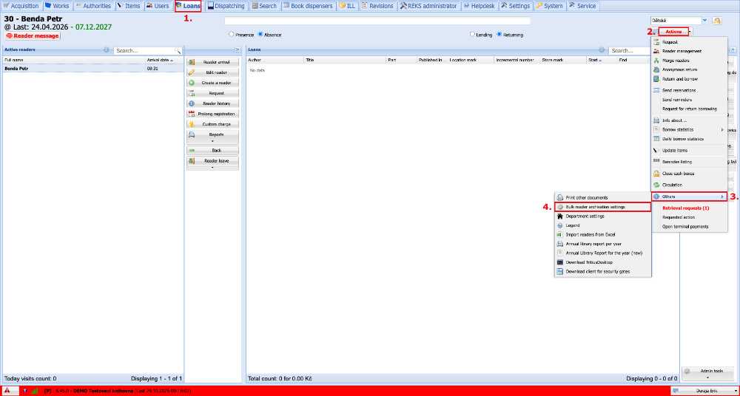The width and height of the screenshot is (740, 396).
Task: Choose Daily borrow statistics menu item
Action: [x=688, y=139]
